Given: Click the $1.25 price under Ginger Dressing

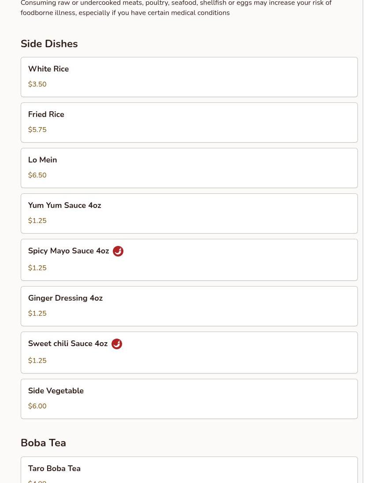Looking at the screenshot, I should [37, 313].
